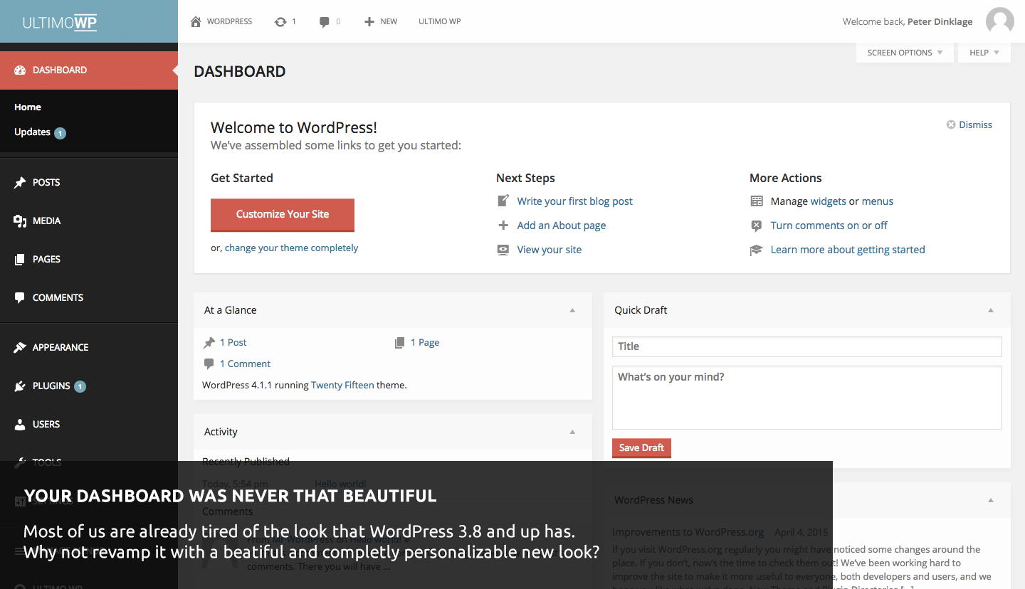Open the Appearance menu label

pyautogui.click(x=61, y=348)
